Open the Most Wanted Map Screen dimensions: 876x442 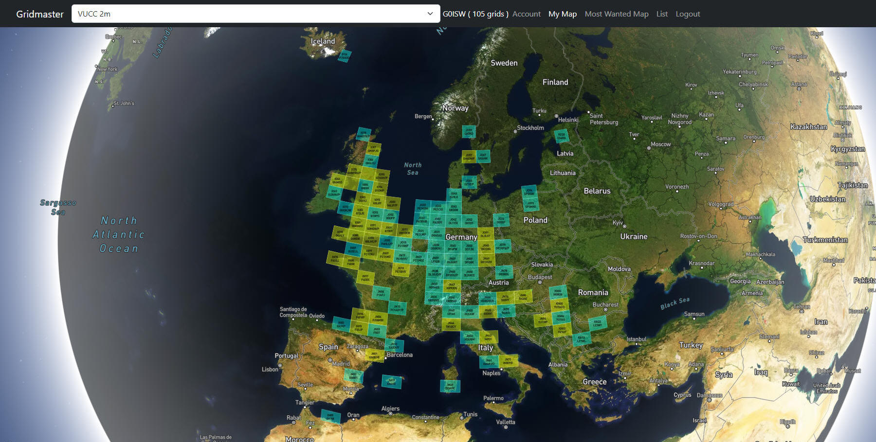pyautogui.click(x=616, y=14)
